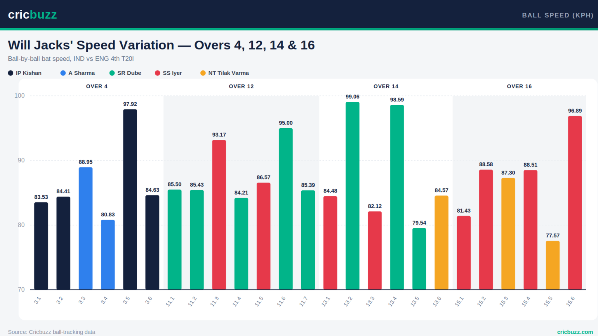Click the x-axis tick label '11.7'
Screen dimensions: 598x336
click(303, 301)
